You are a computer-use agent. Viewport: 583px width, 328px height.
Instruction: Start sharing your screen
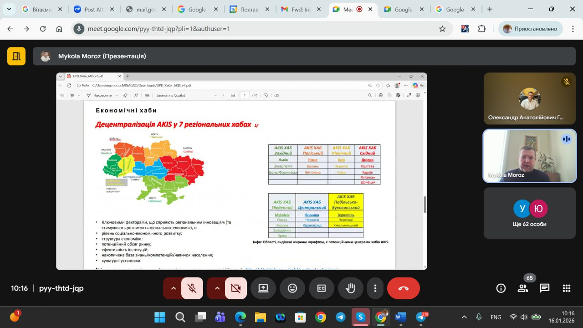[x=263, y=288]
